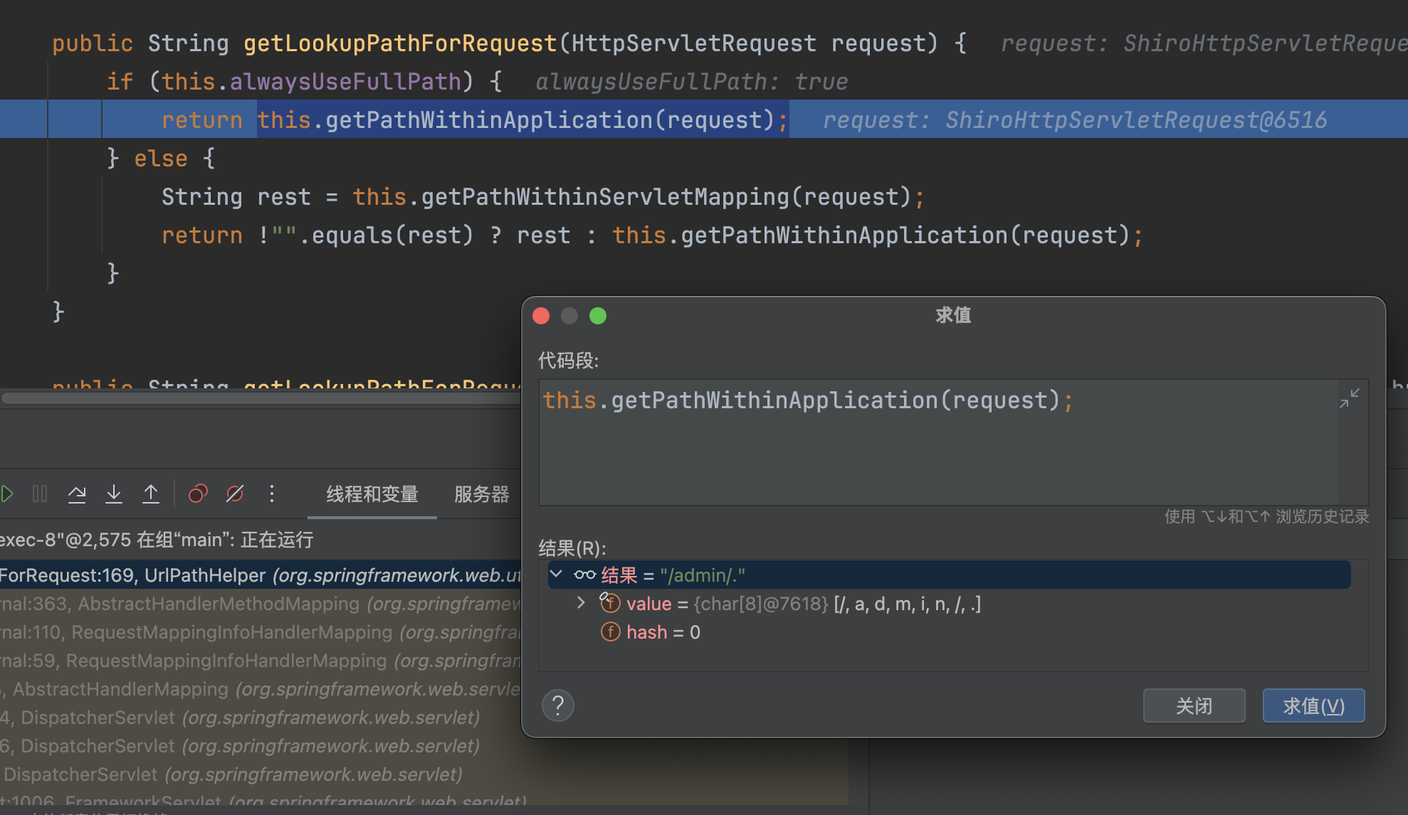The width and height of the screenshot is (1408, 815).
Task: Toggle the Mute Breakpoints icon
Action: pyautogui.click(x=235, y=494)
